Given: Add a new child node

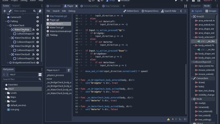Looking at the screenshot, I should 4,11.
